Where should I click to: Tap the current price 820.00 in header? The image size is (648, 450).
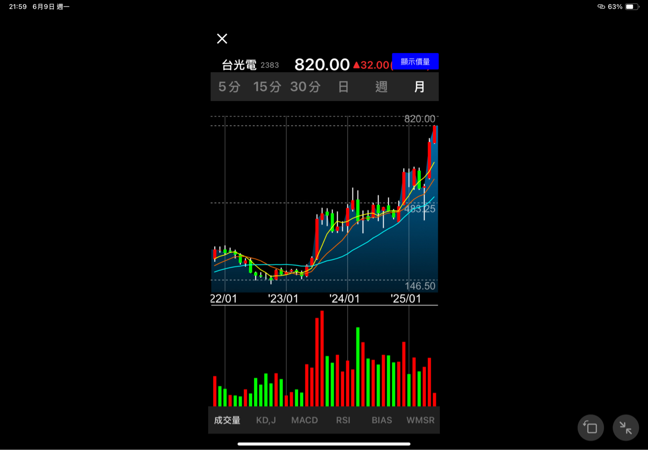pos(322,65)
